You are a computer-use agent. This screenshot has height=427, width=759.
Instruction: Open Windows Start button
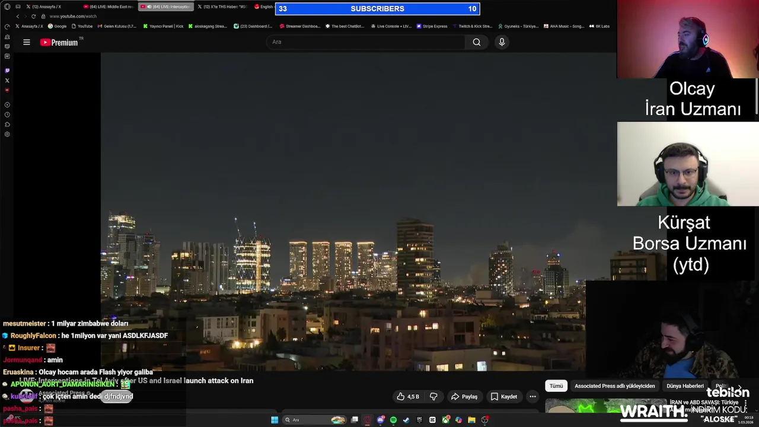pyautogui.click(x=275, y=420)
